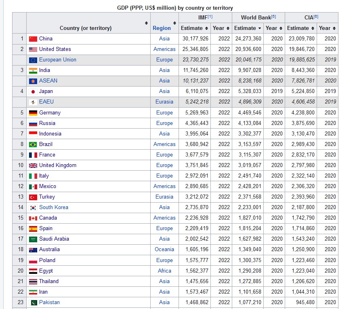Select IMF estimate 6,110,075 for Japan
Image resolution: width=353 pixels, height=309 pixels.
(197, 91)
